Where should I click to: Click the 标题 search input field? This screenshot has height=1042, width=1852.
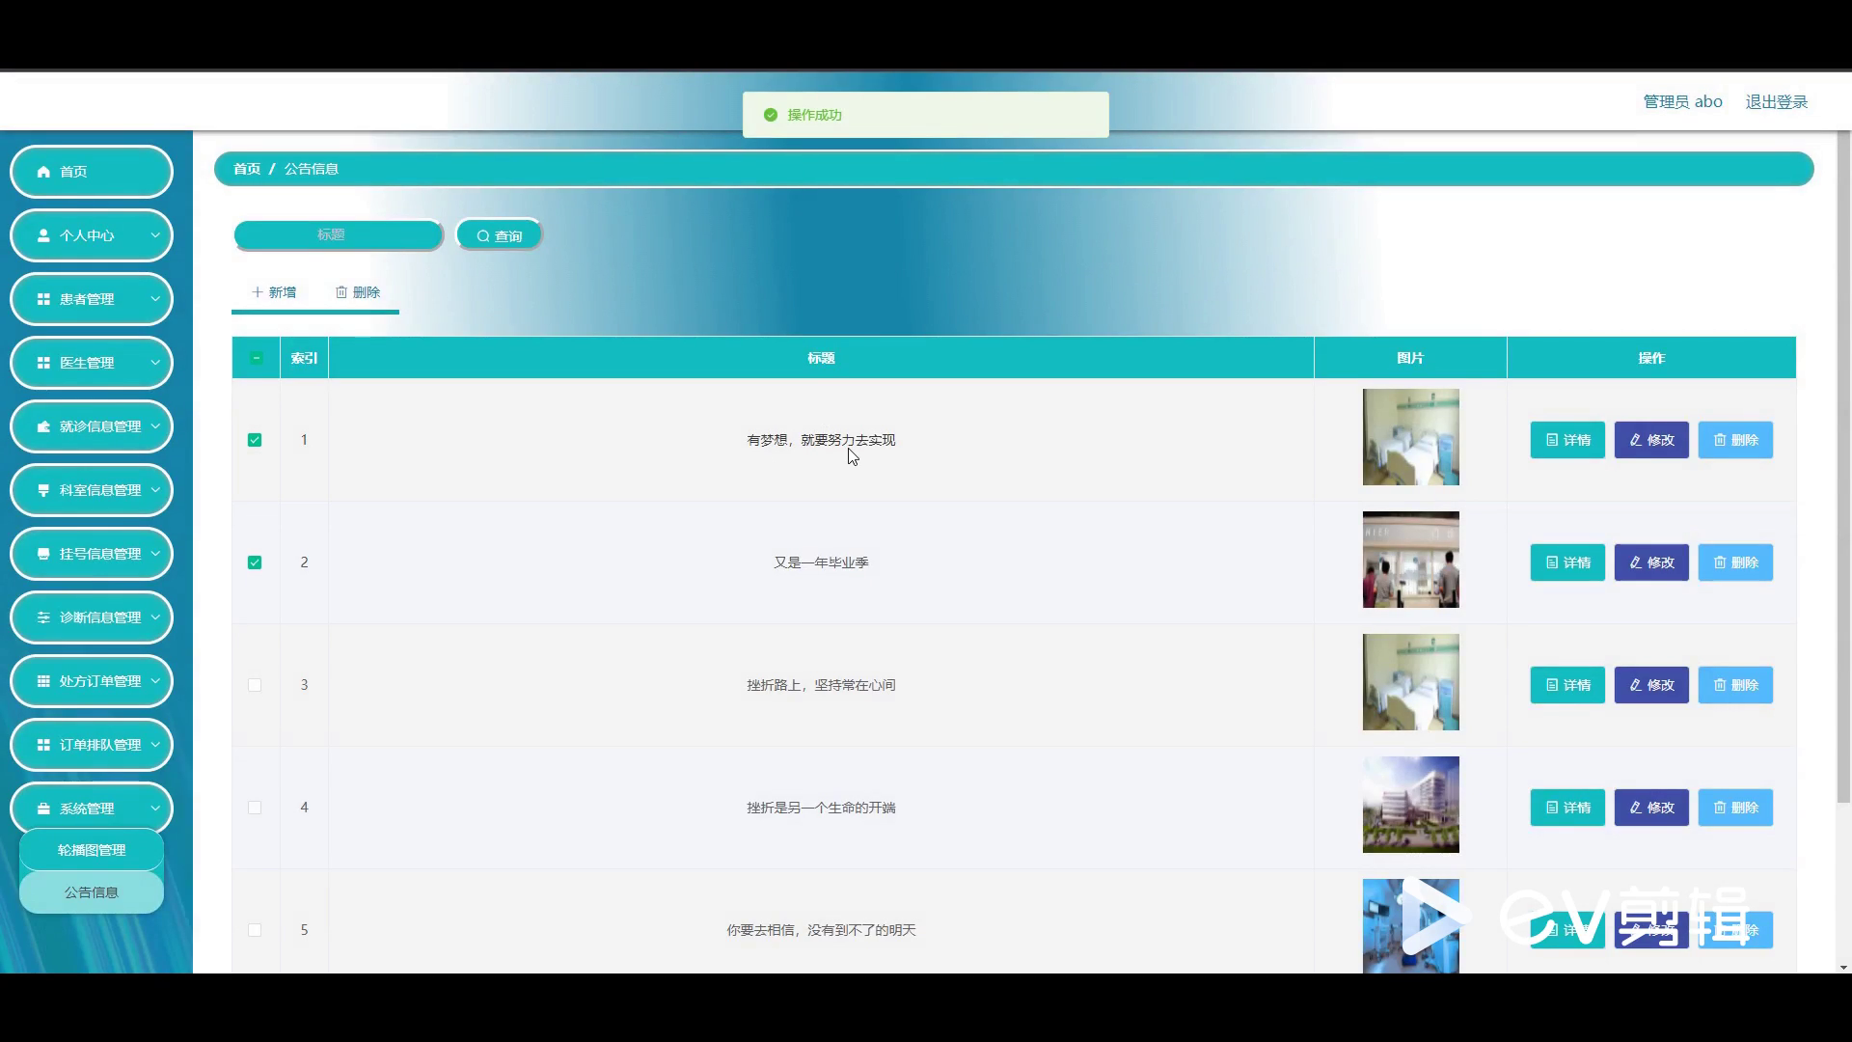coord(338,234)
